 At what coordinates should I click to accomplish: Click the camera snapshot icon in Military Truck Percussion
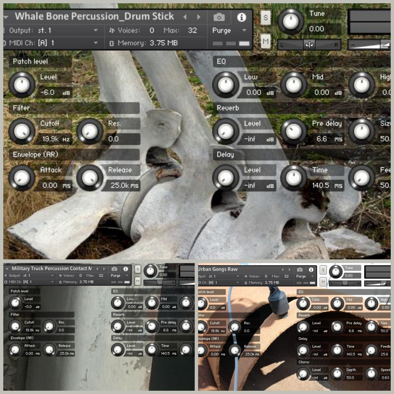114,269
